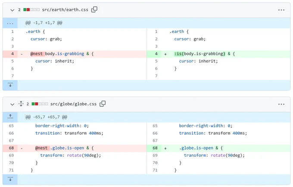This screenshot has width=293, height=187.
Task: Click 'cursor: grab;' on the left side
Action: [46, 39]
